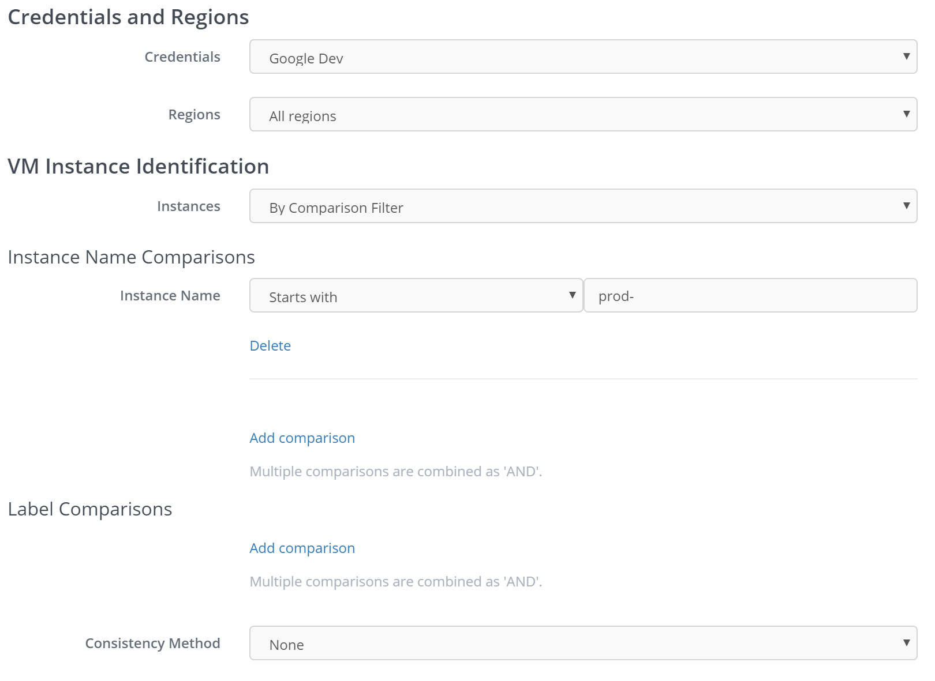This screenshot has height=681, width=935.
Task: Click the Regions field label
Action: pos(194,115)
